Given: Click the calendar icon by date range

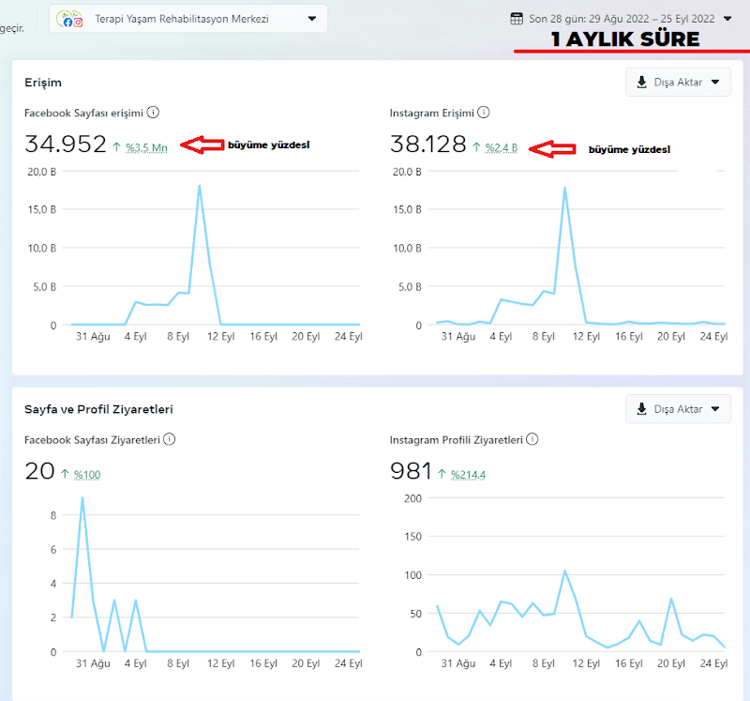Looking at the screenshot, I should click(517, 19).
